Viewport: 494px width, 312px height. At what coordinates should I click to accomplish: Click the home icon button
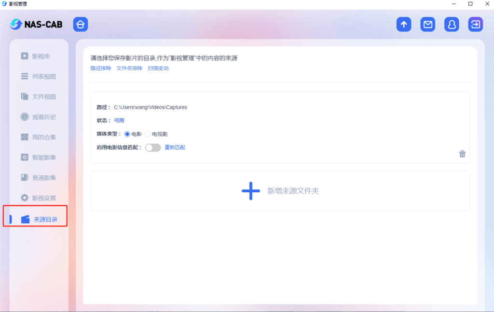[x=81, y=25]
